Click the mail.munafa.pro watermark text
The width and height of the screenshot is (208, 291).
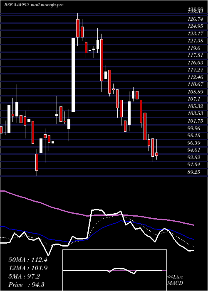(x=47, y=5)
